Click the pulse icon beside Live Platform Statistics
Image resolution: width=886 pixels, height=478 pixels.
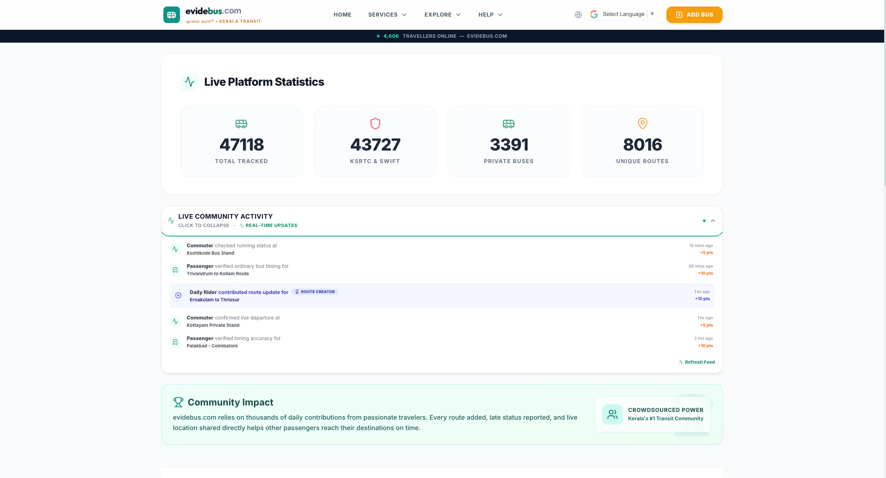tap(190, 82)
